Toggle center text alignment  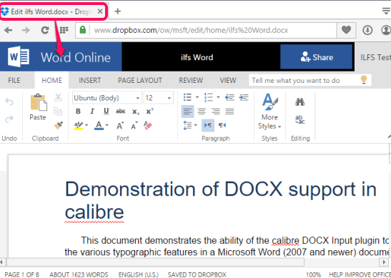(202, 111)
